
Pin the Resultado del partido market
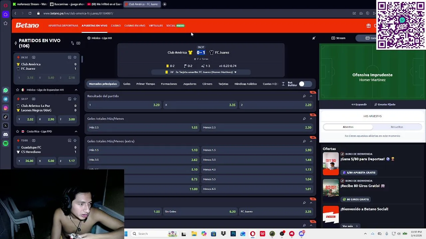click(x=304, y=96)
